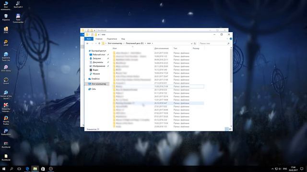Focus the Explorer search field

coord(214,43)
